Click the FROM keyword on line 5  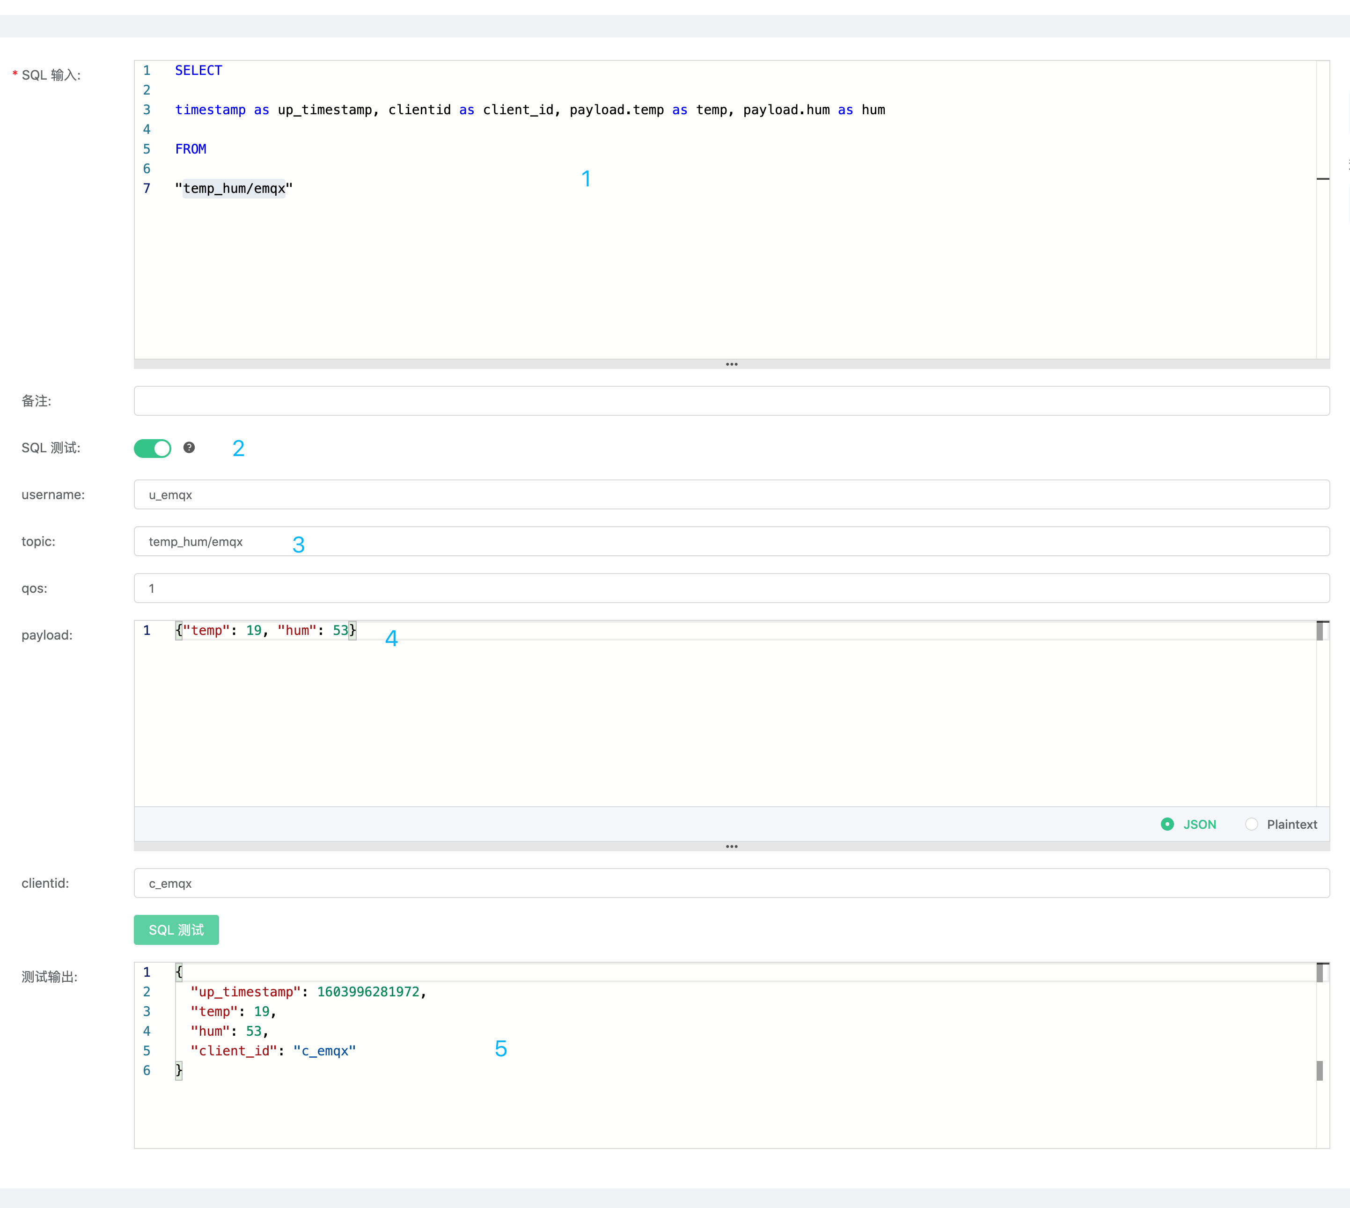191,149
